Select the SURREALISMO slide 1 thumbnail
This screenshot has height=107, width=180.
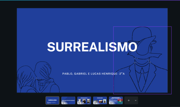point(52,99)
